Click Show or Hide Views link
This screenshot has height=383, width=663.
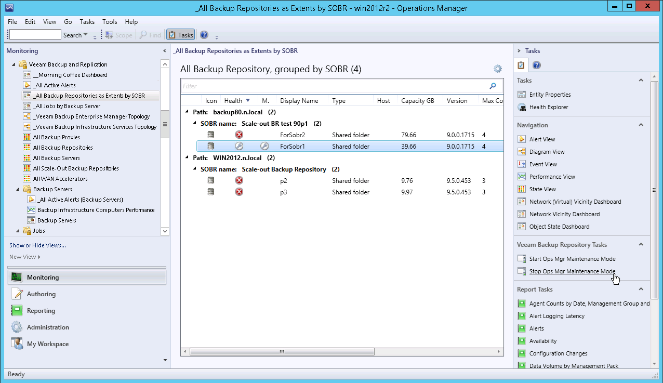pos(37,245)
